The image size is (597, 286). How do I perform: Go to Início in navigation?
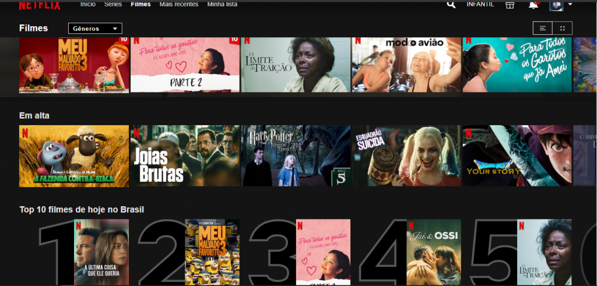[88, 4]
